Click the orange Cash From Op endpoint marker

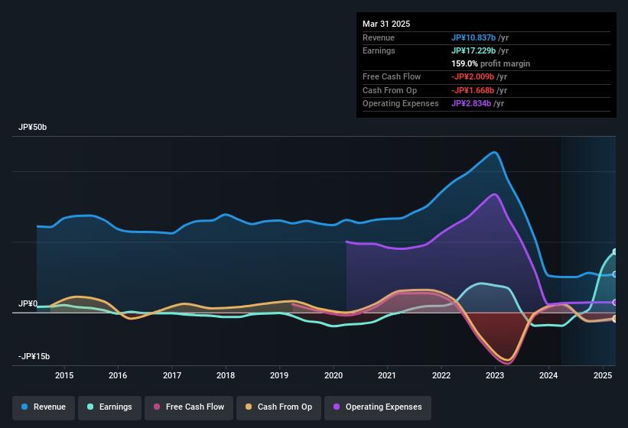click(615, 319)
